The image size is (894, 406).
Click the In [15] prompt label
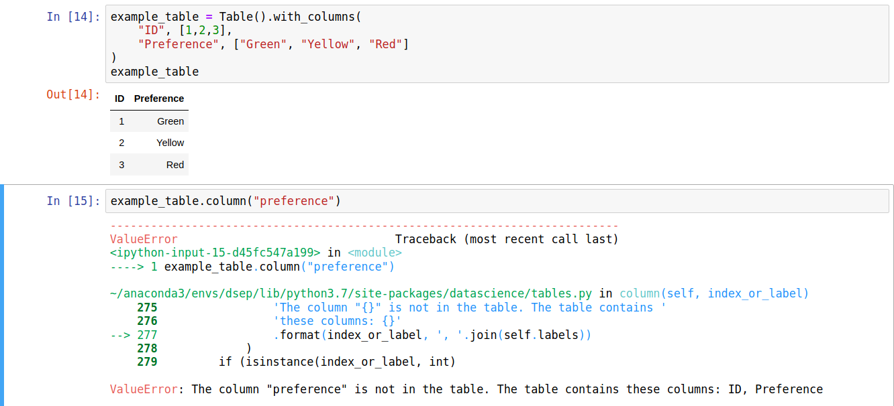point(73,201)
